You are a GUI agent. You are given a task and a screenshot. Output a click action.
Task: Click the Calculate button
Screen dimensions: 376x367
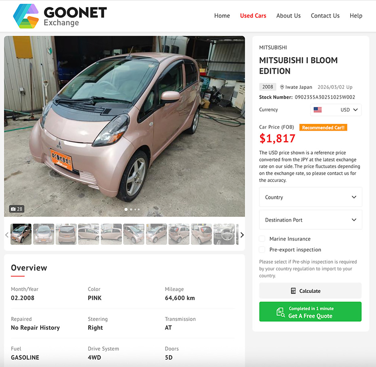pyautogui.click(x=310, y=290)
